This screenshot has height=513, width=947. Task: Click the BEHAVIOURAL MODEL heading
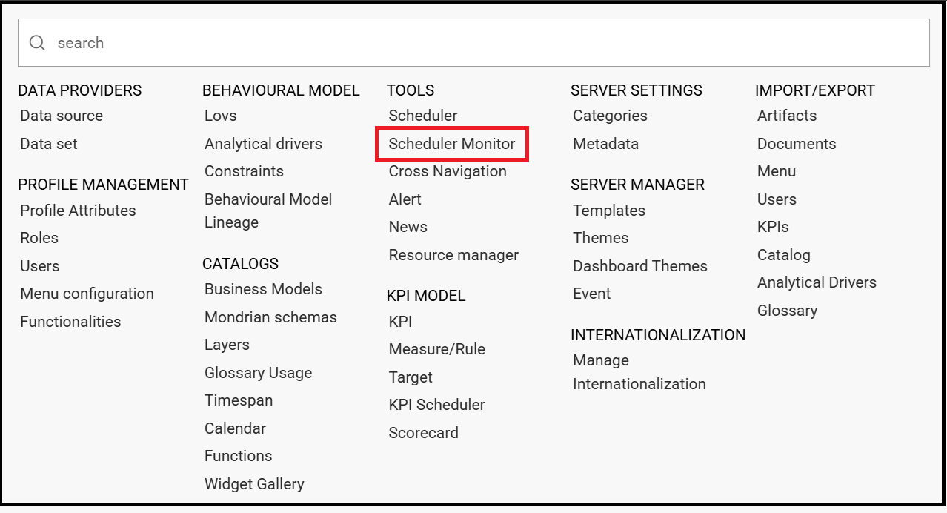click(x=281, y=90)
